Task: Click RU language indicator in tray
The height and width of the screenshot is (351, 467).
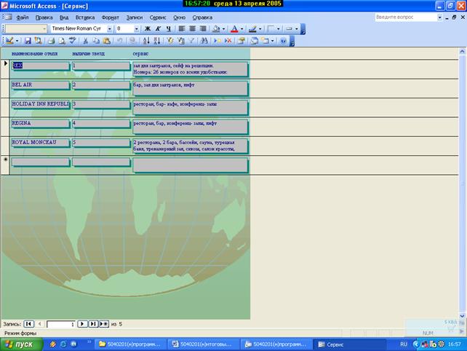Action: [404, 344]
